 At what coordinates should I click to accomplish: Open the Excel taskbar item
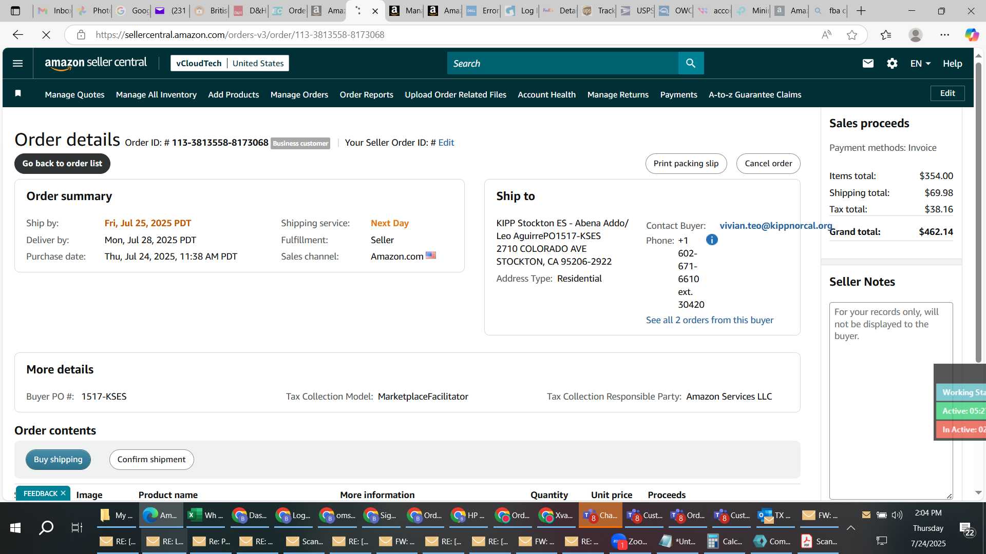205,515
